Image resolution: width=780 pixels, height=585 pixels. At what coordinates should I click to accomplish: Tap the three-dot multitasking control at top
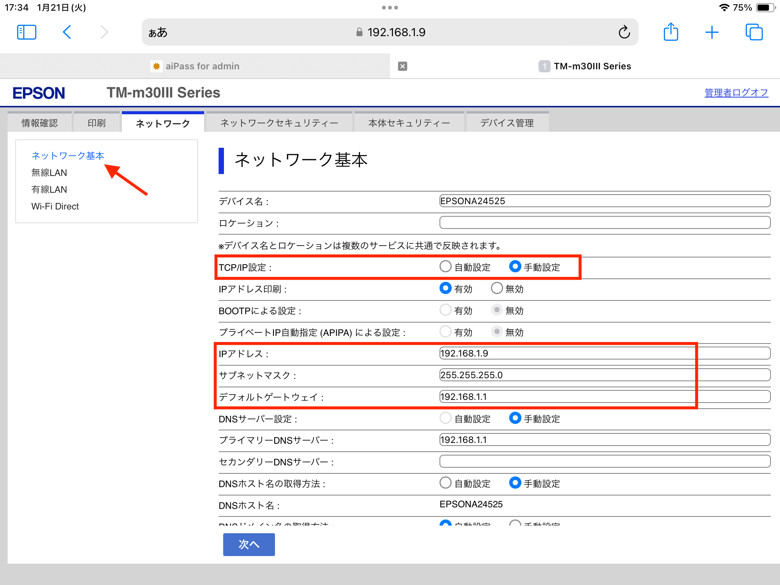pyautogui.click(x=390, y=8)
